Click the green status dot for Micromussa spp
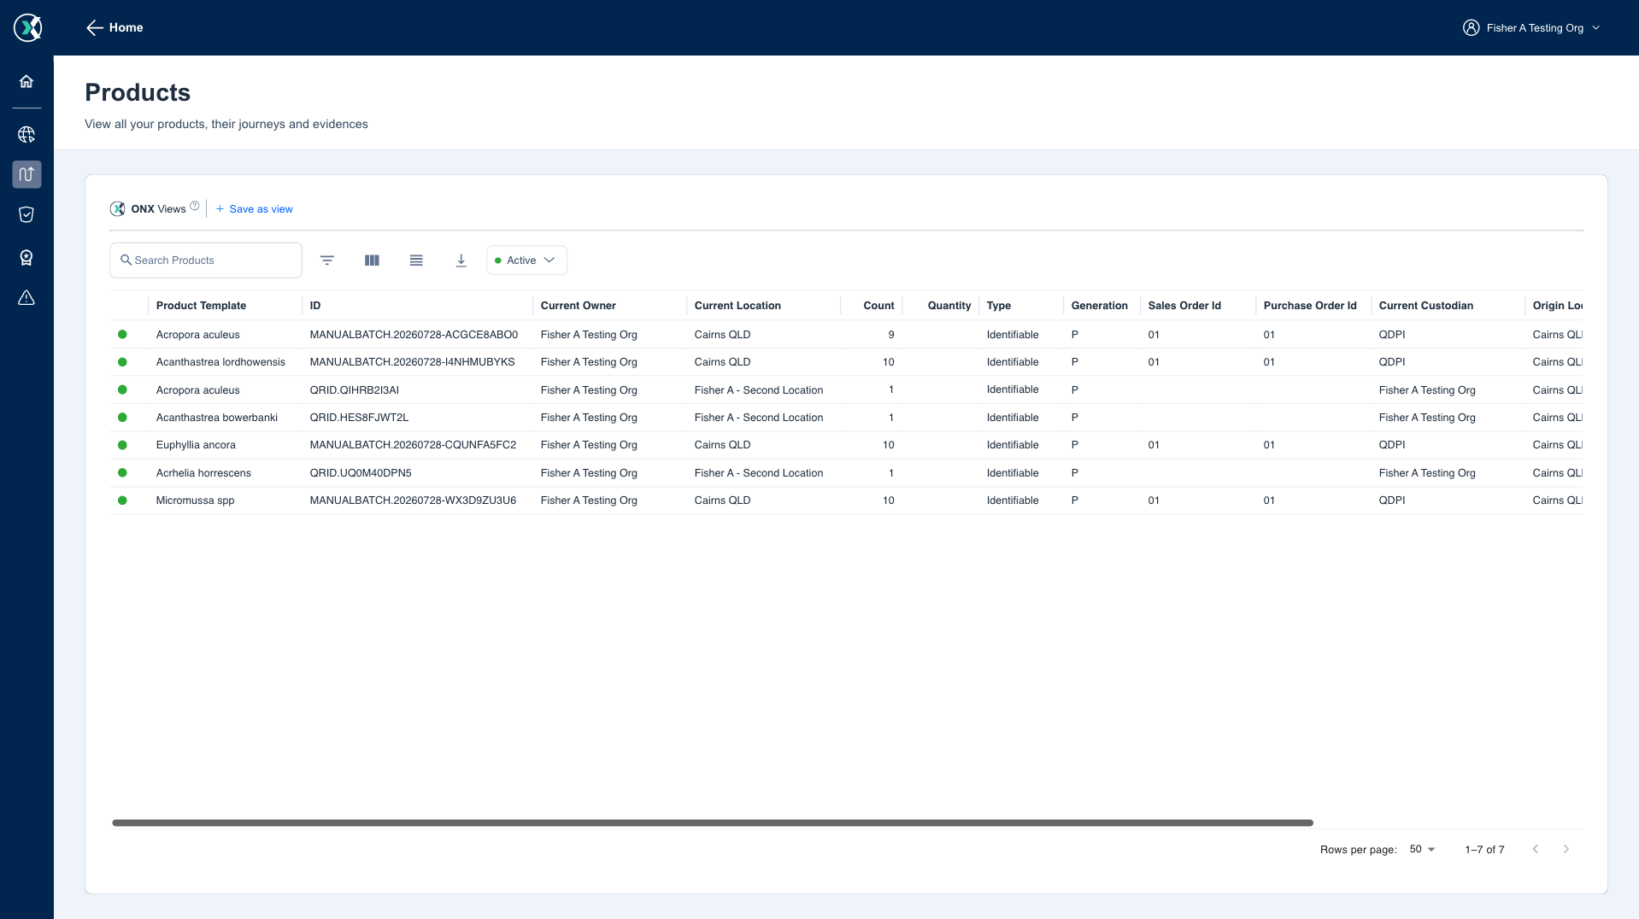 [x=122, y=500]
